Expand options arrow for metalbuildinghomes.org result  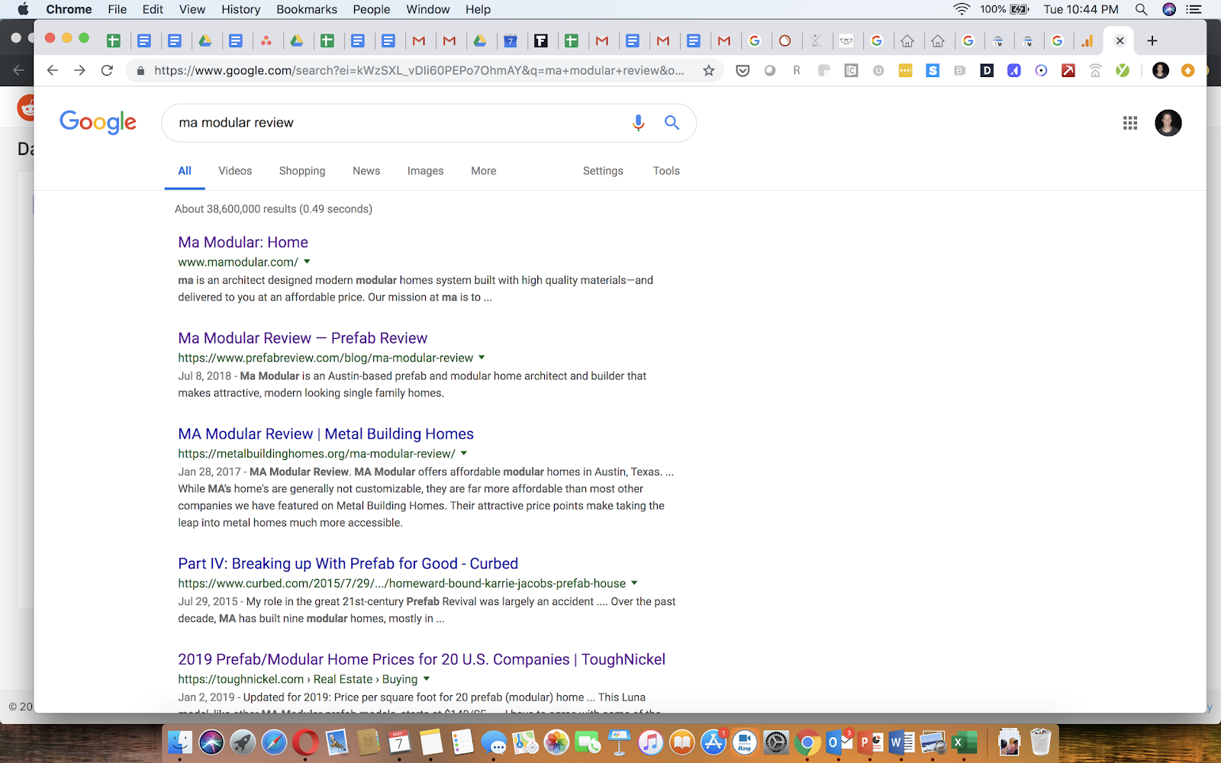463,453
